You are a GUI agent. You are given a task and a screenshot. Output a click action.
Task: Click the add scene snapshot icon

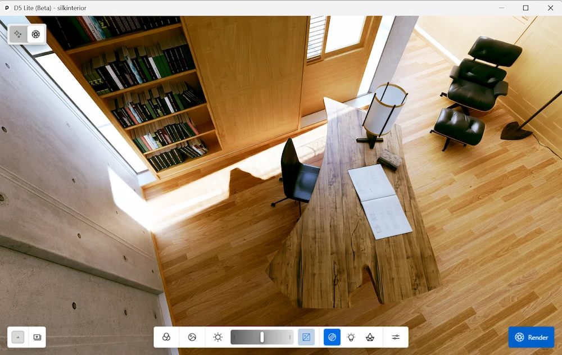tap(37, 337)
